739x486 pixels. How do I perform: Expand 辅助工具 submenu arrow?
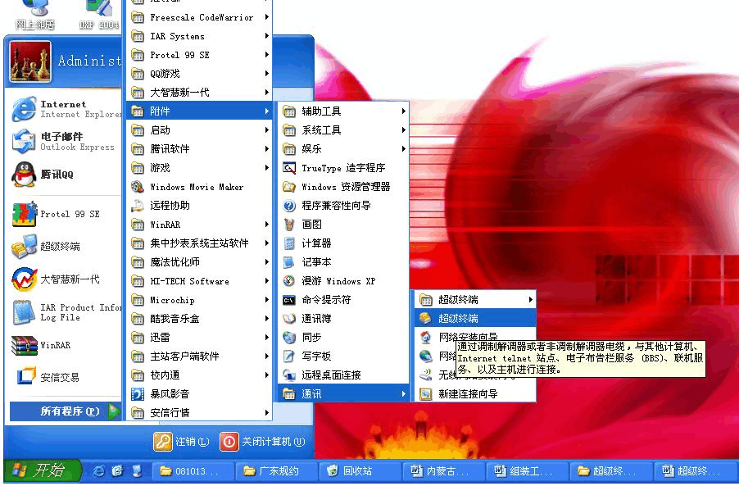coord(403,111)
